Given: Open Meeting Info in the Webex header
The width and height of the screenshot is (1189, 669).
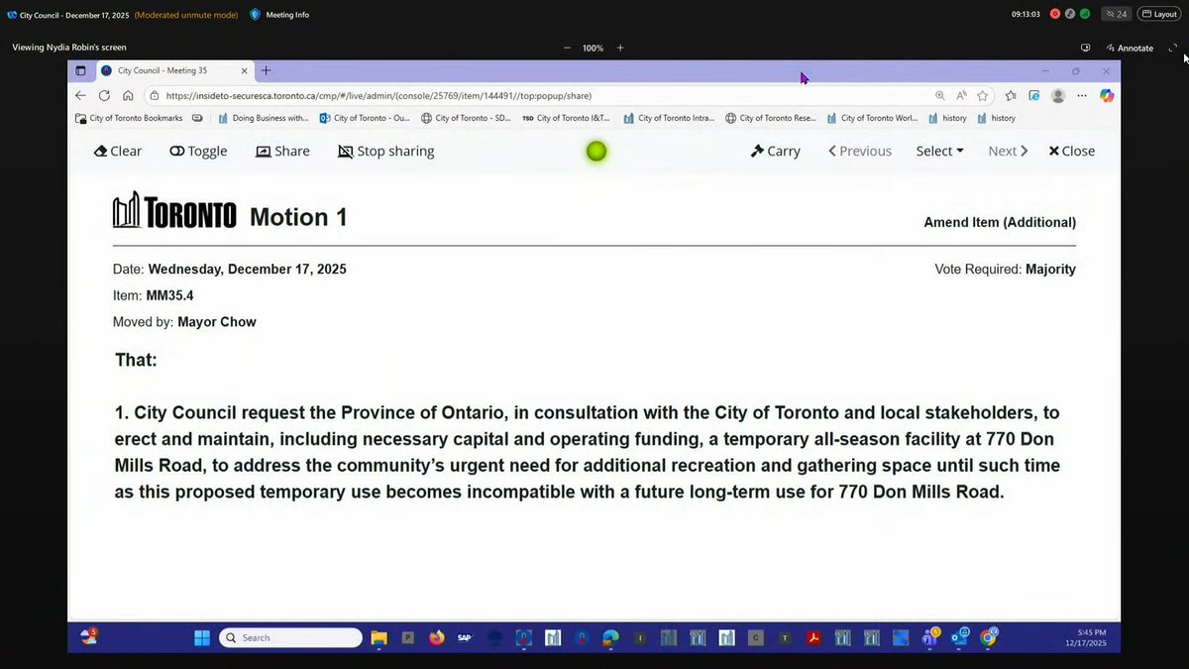Looking at the screenshot, I should pyautogui.click(x=279, y=15).
